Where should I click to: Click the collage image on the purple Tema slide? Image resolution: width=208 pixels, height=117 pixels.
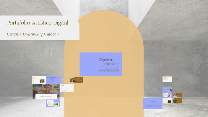pyautogui.click(x=170, y=90)
